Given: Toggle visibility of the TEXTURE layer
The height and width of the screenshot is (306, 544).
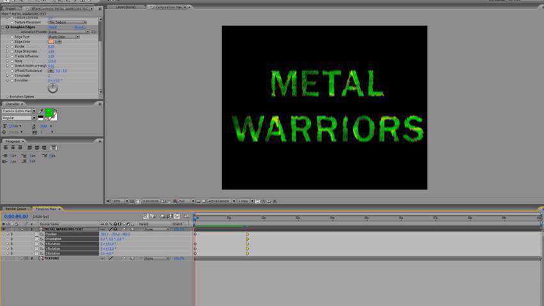Looking at the screenshot, I should pyautogui.click(x=3, y=259).
